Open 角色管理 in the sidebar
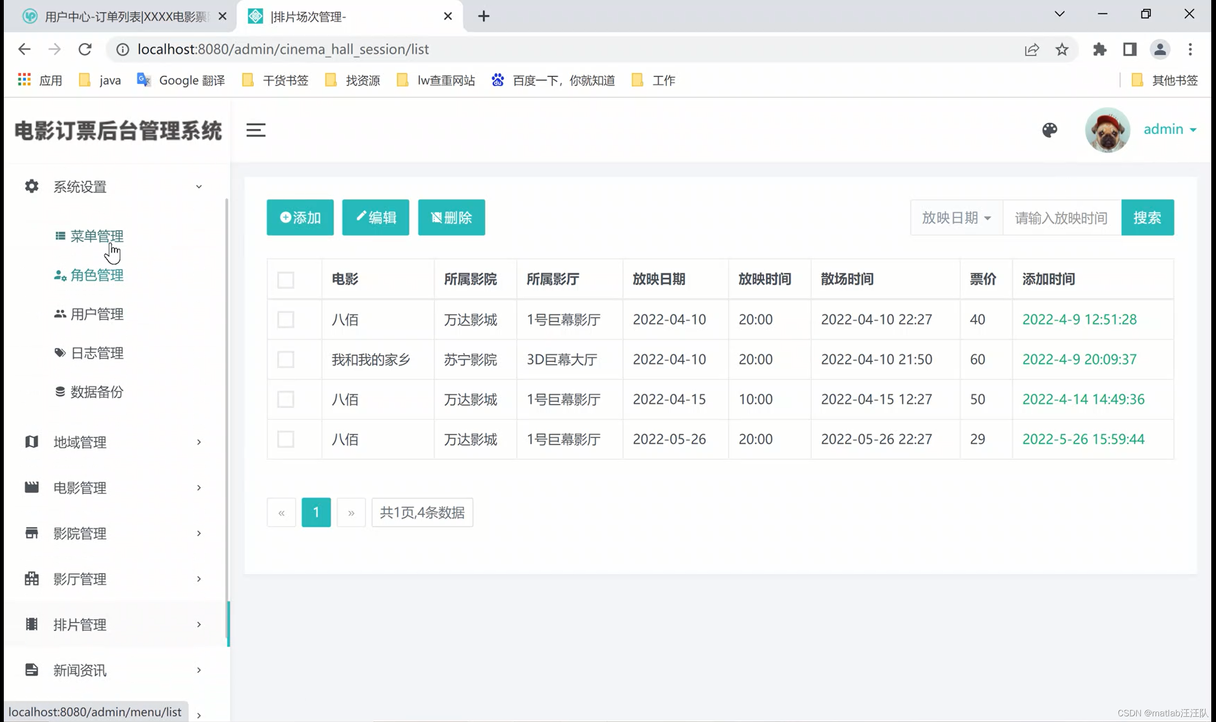 pos(97,275)
